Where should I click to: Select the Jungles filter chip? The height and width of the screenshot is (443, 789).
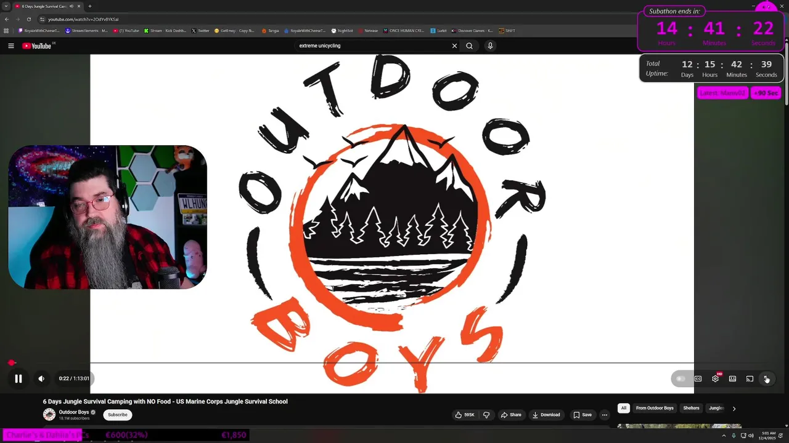coord(716,408)
